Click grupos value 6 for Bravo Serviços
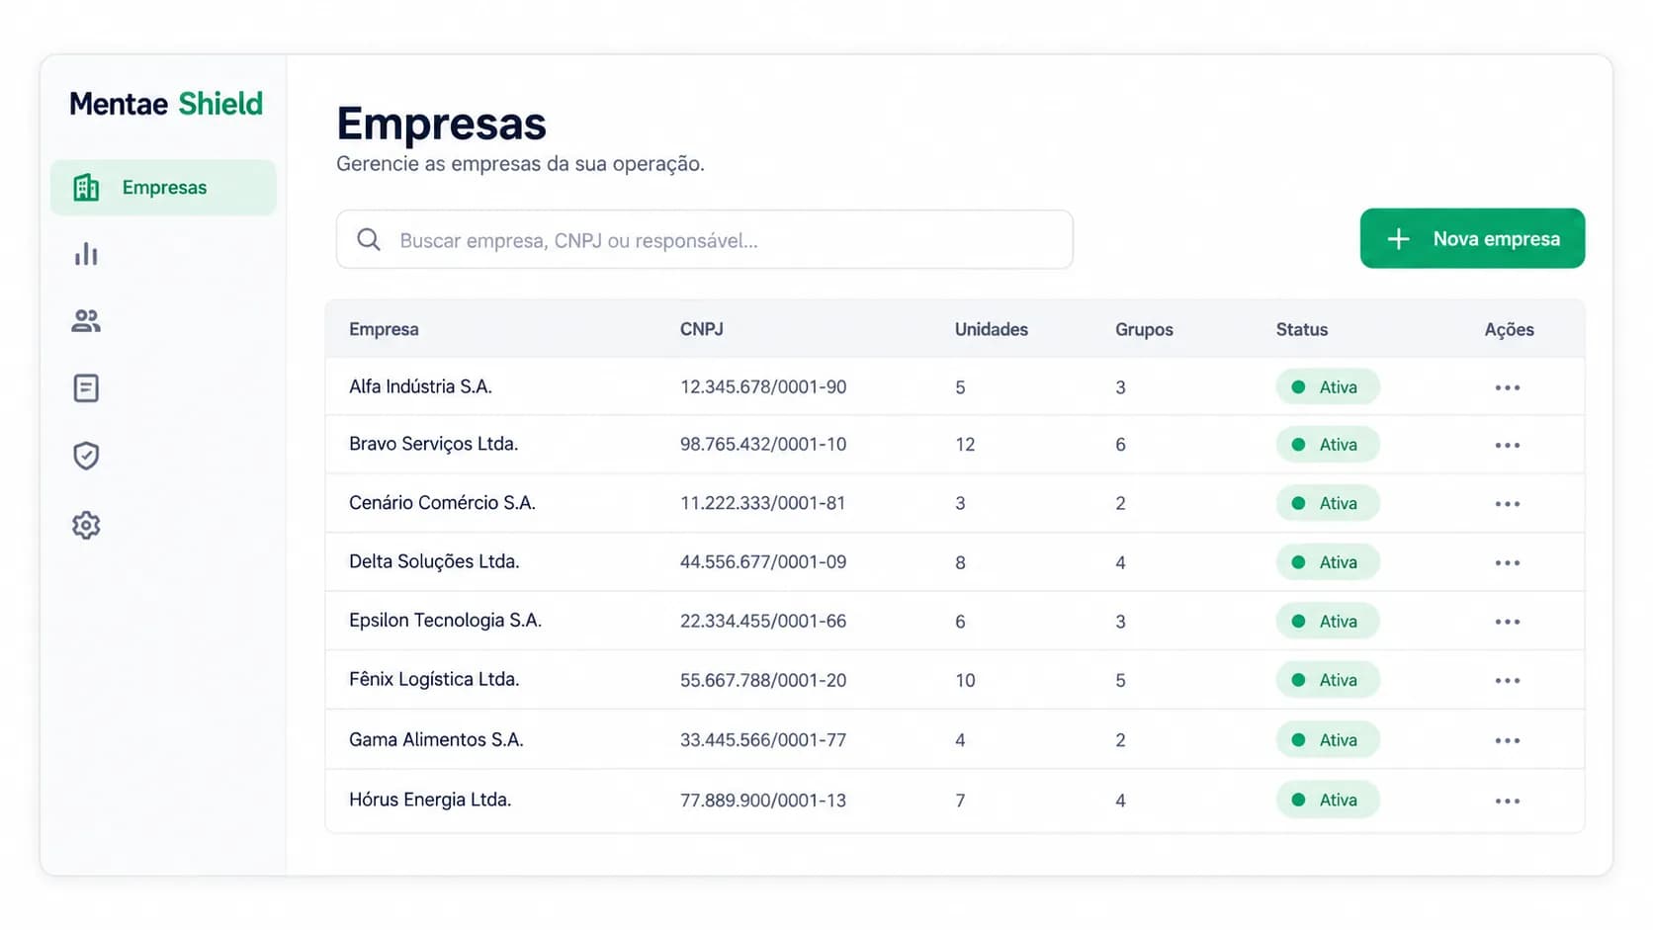The width and height of the screenshot is (1653, 930). pos(1120,445)
